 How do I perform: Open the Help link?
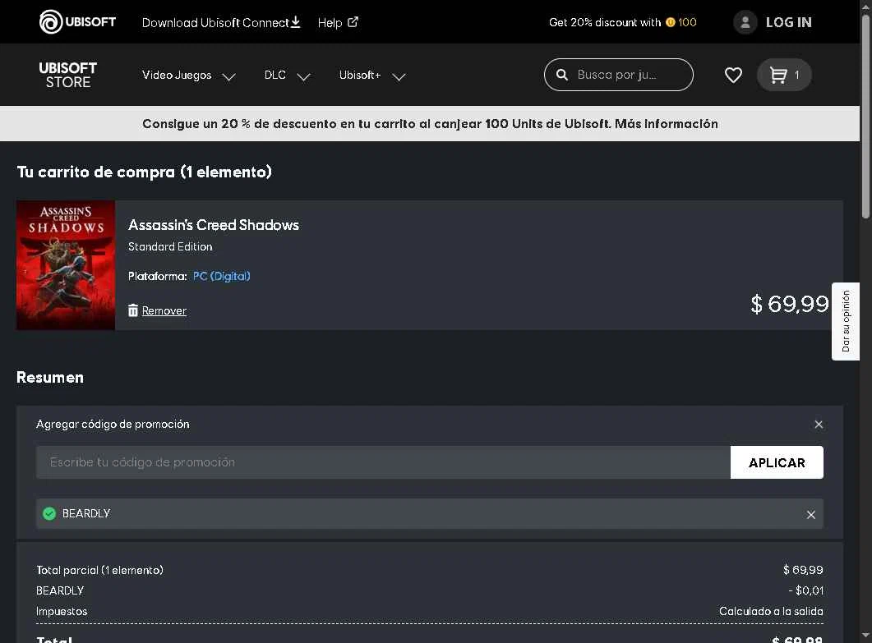coord(338,23)
